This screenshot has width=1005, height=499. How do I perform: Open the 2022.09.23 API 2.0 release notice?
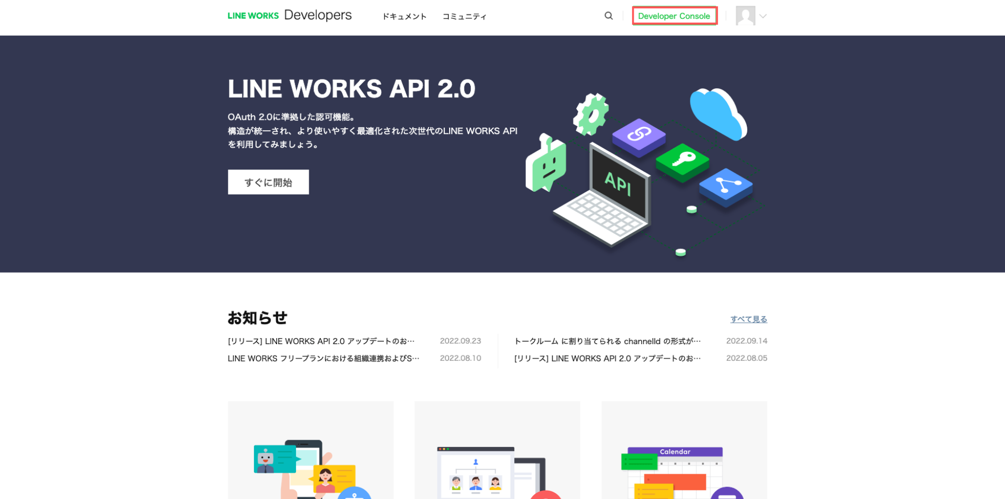[x=321, y=341]
